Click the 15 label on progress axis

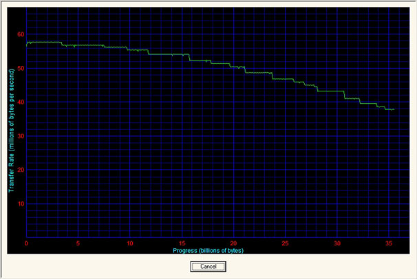coord(182,243)
